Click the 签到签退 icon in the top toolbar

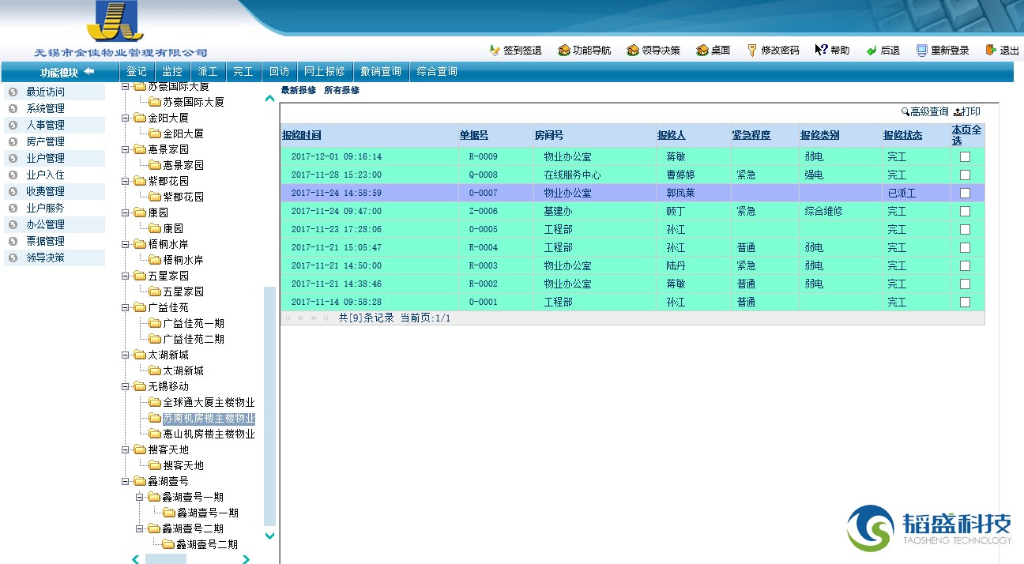[x=495, y=50]
